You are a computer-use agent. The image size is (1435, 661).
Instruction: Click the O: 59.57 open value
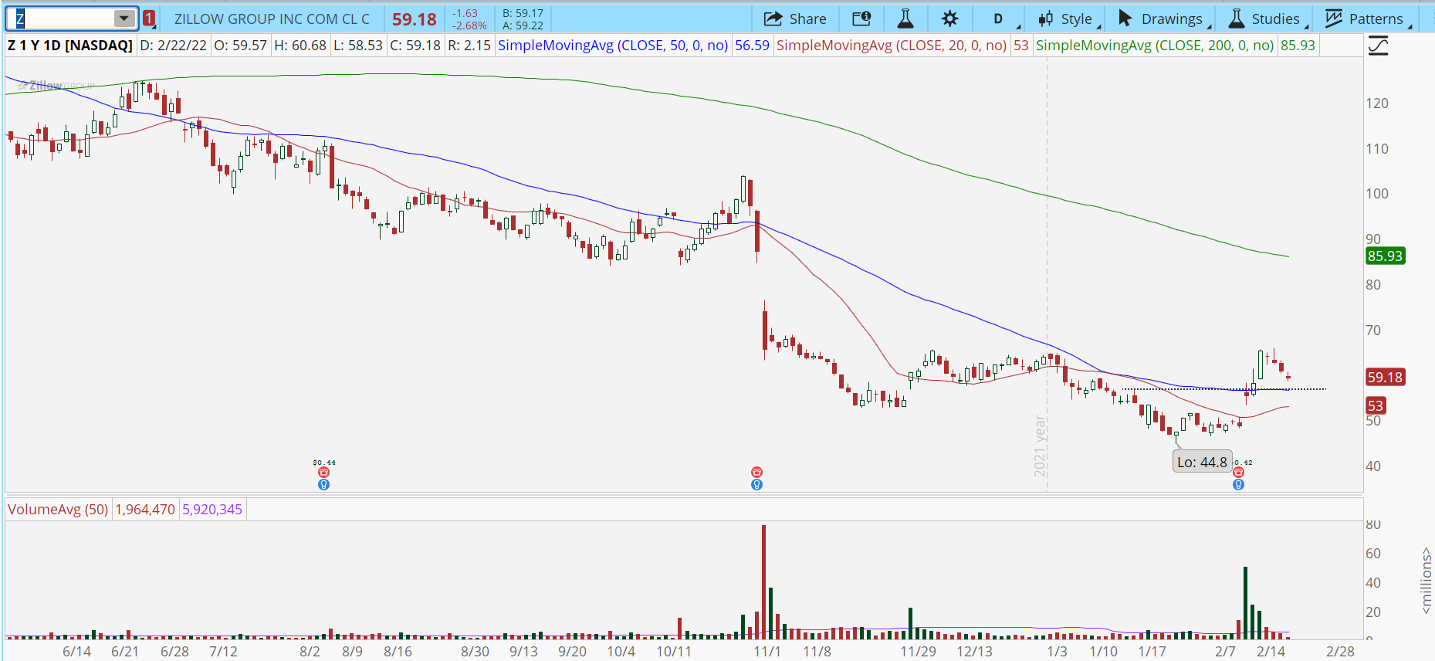[x=240, y=46]
